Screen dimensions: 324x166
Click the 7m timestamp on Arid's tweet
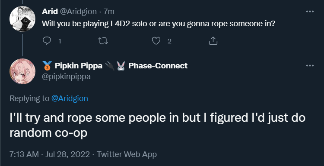(x=109, y=12)
